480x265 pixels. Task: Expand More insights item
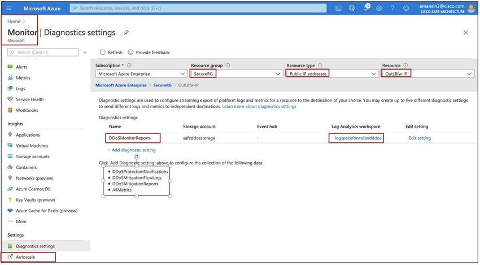click(x=21, y=221)
